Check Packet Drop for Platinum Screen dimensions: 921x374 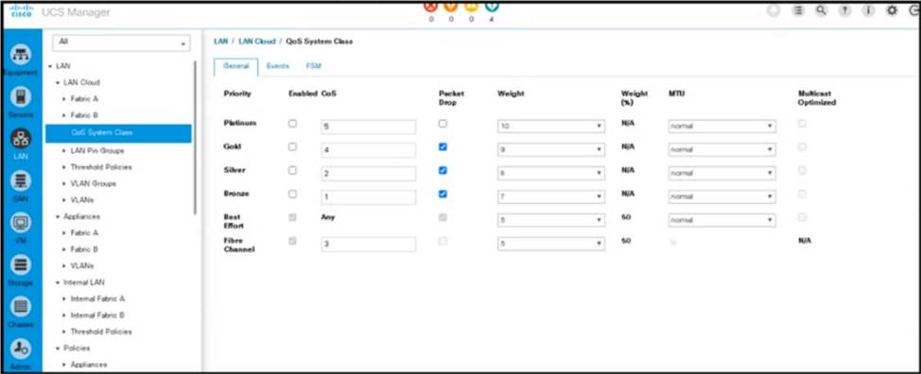pyautogui.click(x=443, y=124)
